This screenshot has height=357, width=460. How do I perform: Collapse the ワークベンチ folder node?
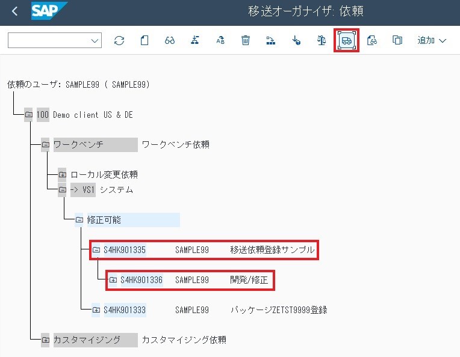(x=45, y=145)
